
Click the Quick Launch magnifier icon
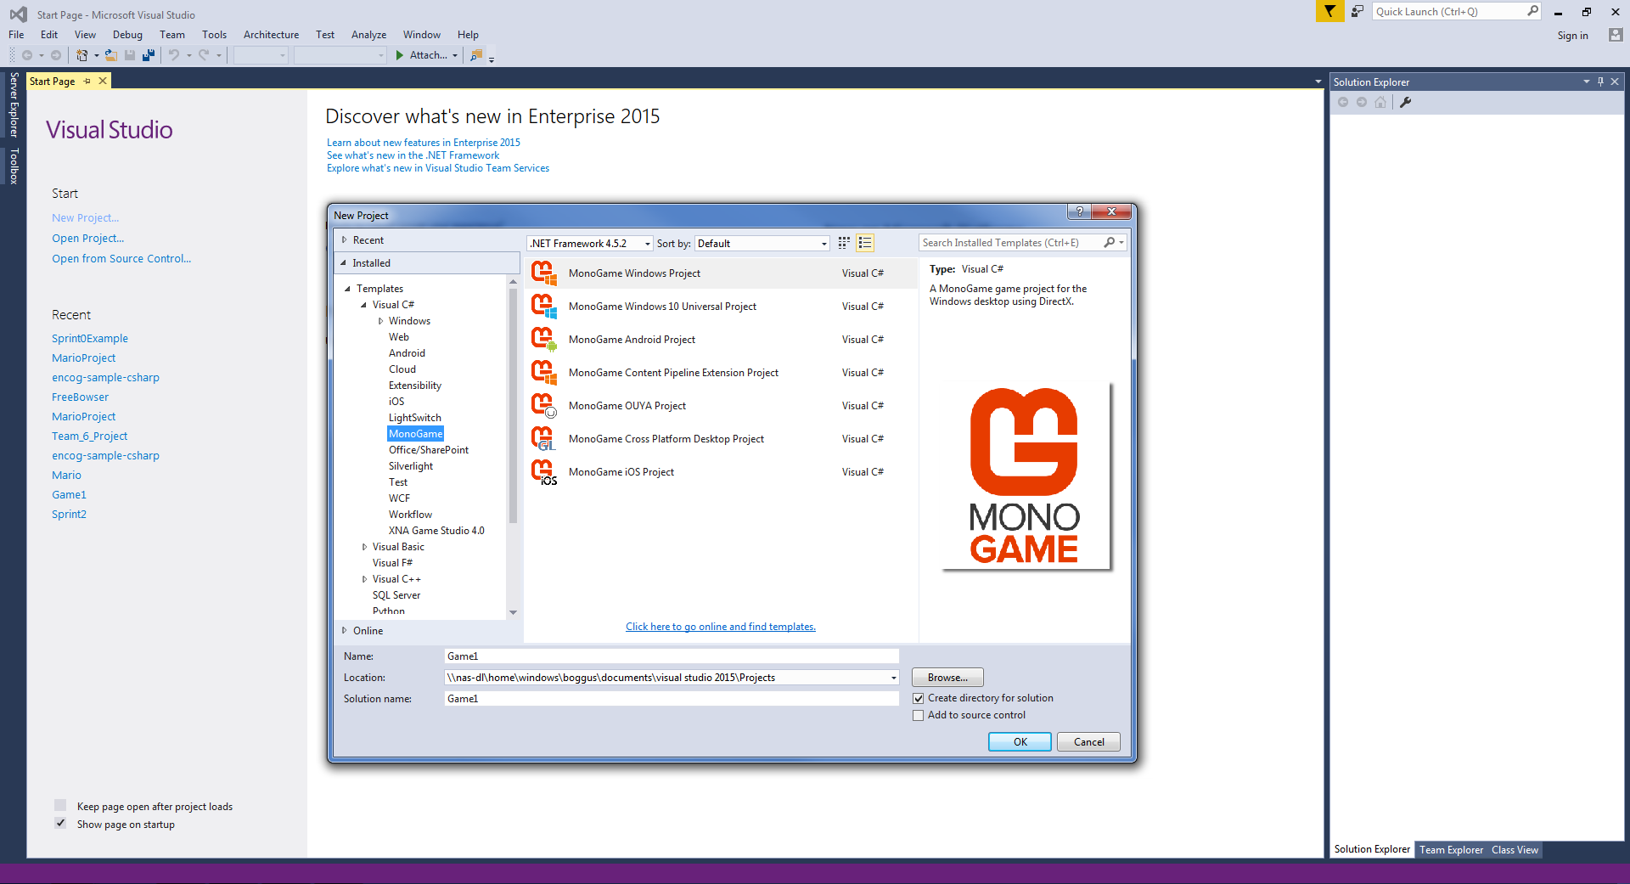(1532, 11)
